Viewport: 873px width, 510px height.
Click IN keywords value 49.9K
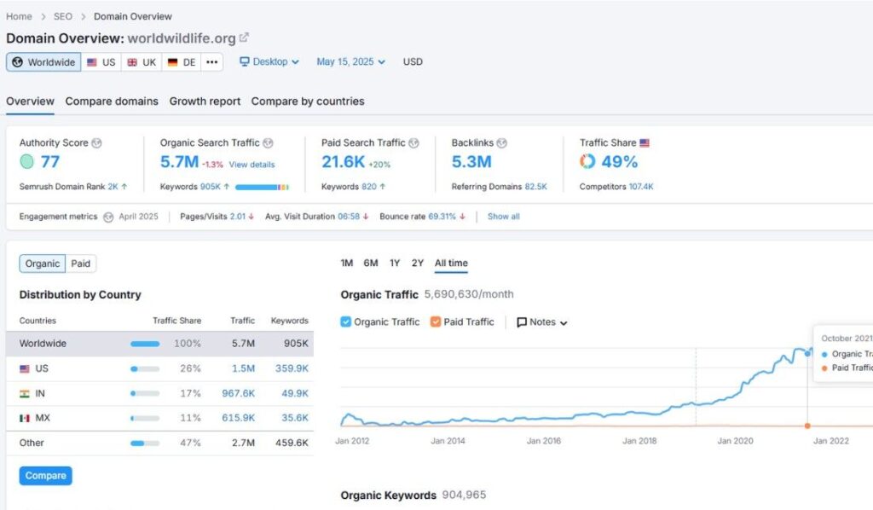pos(294,394)
